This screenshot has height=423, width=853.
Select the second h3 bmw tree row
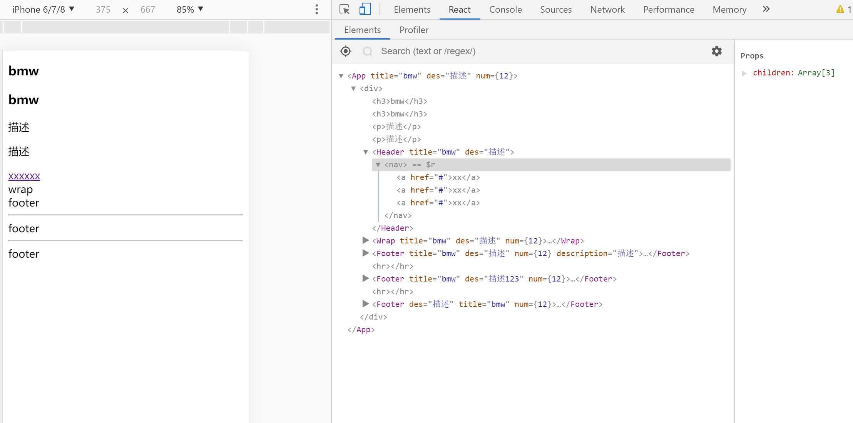coord(400,114)
